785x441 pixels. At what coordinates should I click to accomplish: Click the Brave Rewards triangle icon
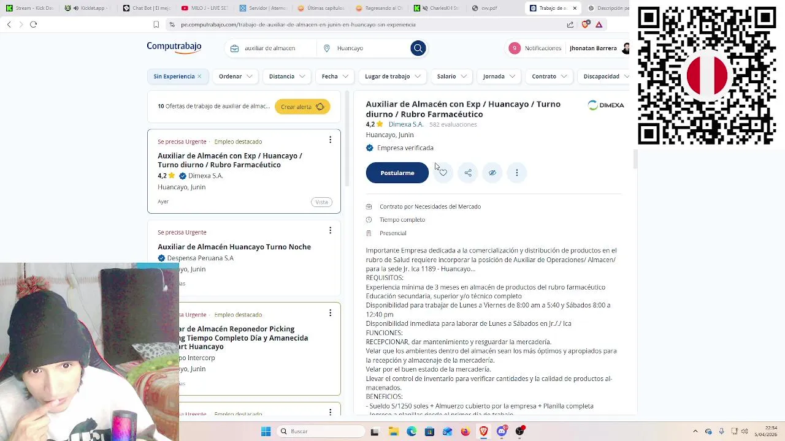tap(599, 24)
